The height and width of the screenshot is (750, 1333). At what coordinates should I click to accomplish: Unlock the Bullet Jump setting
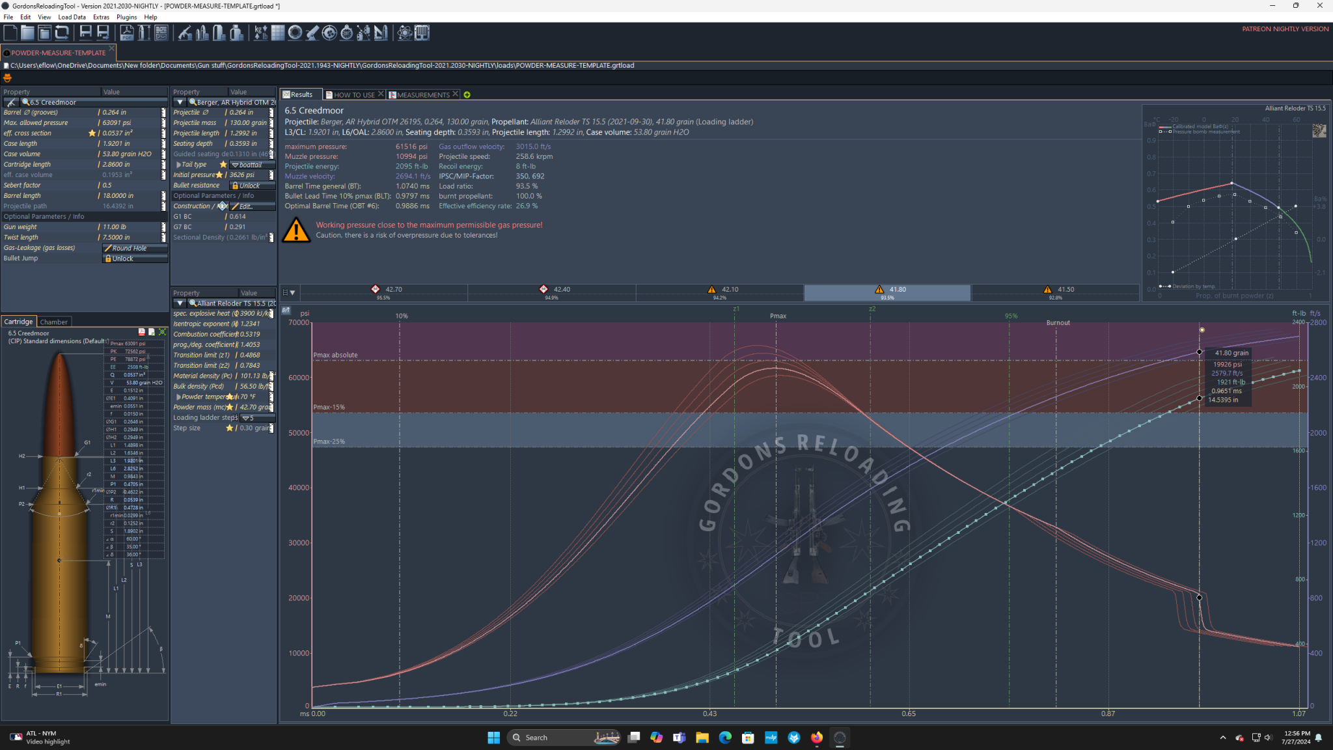[x=135, y=258]
